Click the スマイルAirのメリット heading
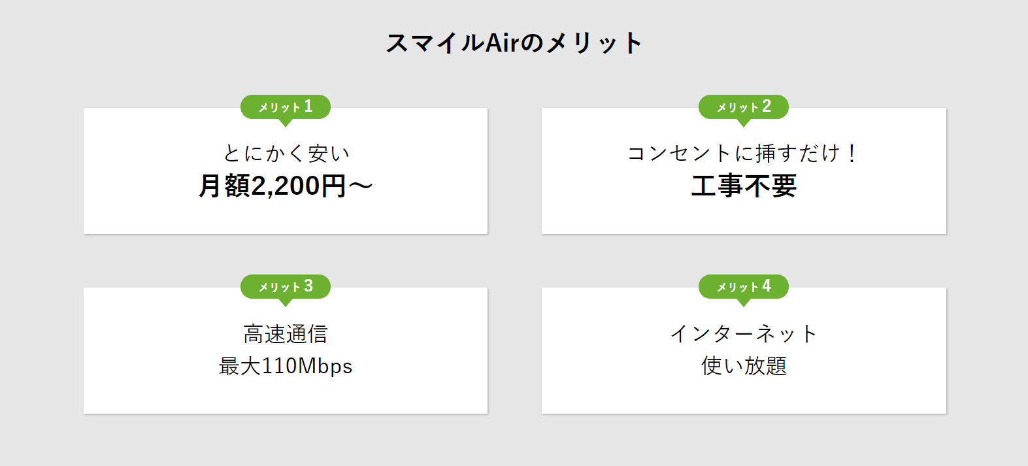This screenshot has height=466, width=1028. [x=514, y=43]
